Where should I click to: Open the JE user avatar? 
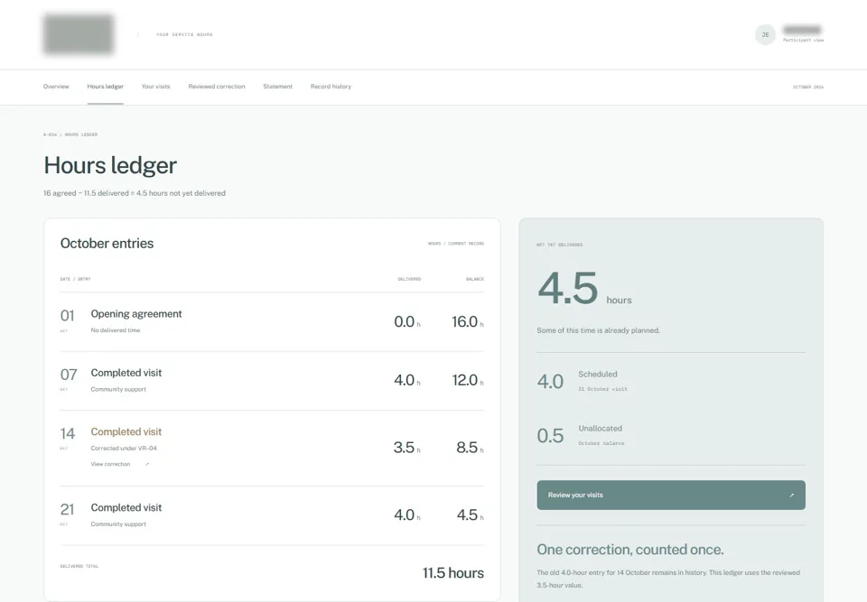coord(765,35)
